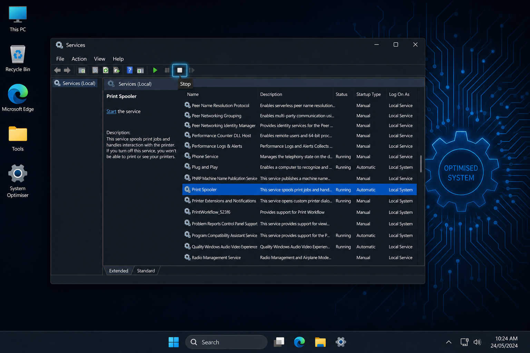Toggle Show/Hide Console Tree toolbar icon
Screen dimensions: 530x353
pyautogui.click(x=82, y=70)
